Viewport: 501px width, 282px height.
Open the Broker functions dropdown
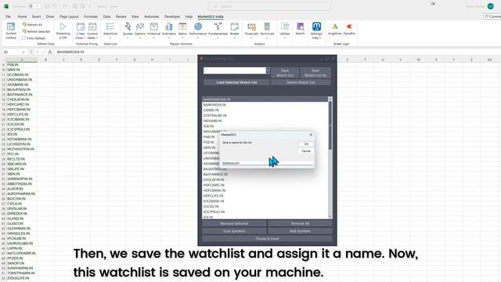pos(235,31)
